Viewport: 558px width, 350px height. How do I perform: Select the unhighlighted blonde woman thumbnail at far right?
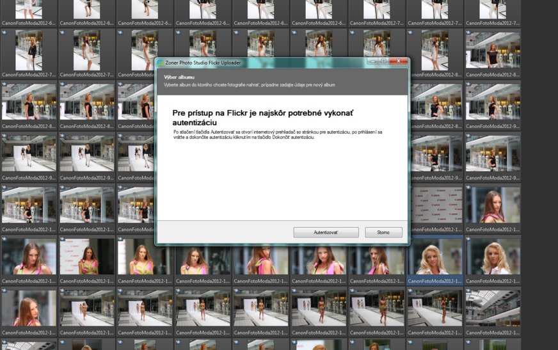point(492,257)
